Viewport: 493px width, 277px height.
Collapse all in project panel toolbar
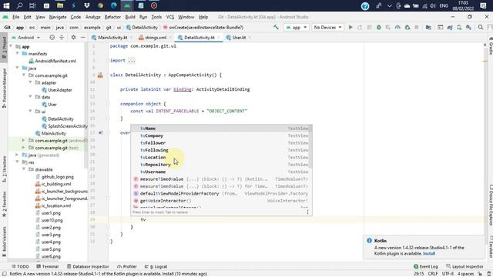tap(62, 38)
